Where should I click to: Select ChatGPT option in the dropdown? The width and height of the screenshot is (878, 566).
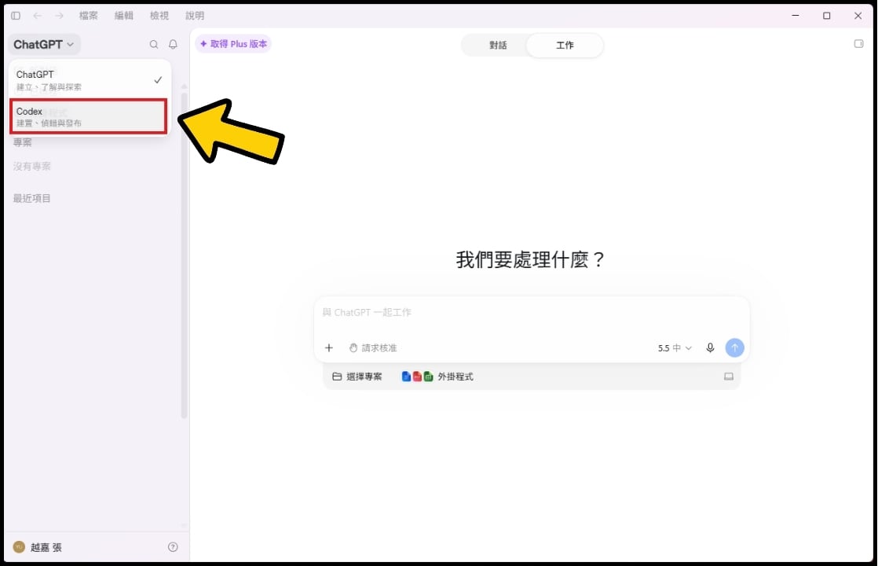coord(89,80)
